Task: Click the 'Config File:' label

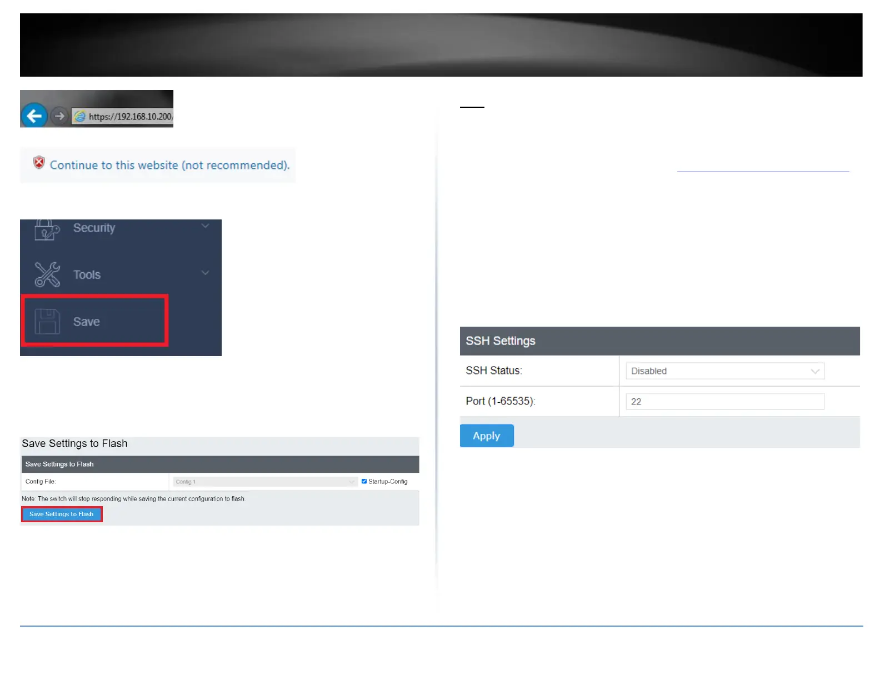Action: tap(41, 482)
